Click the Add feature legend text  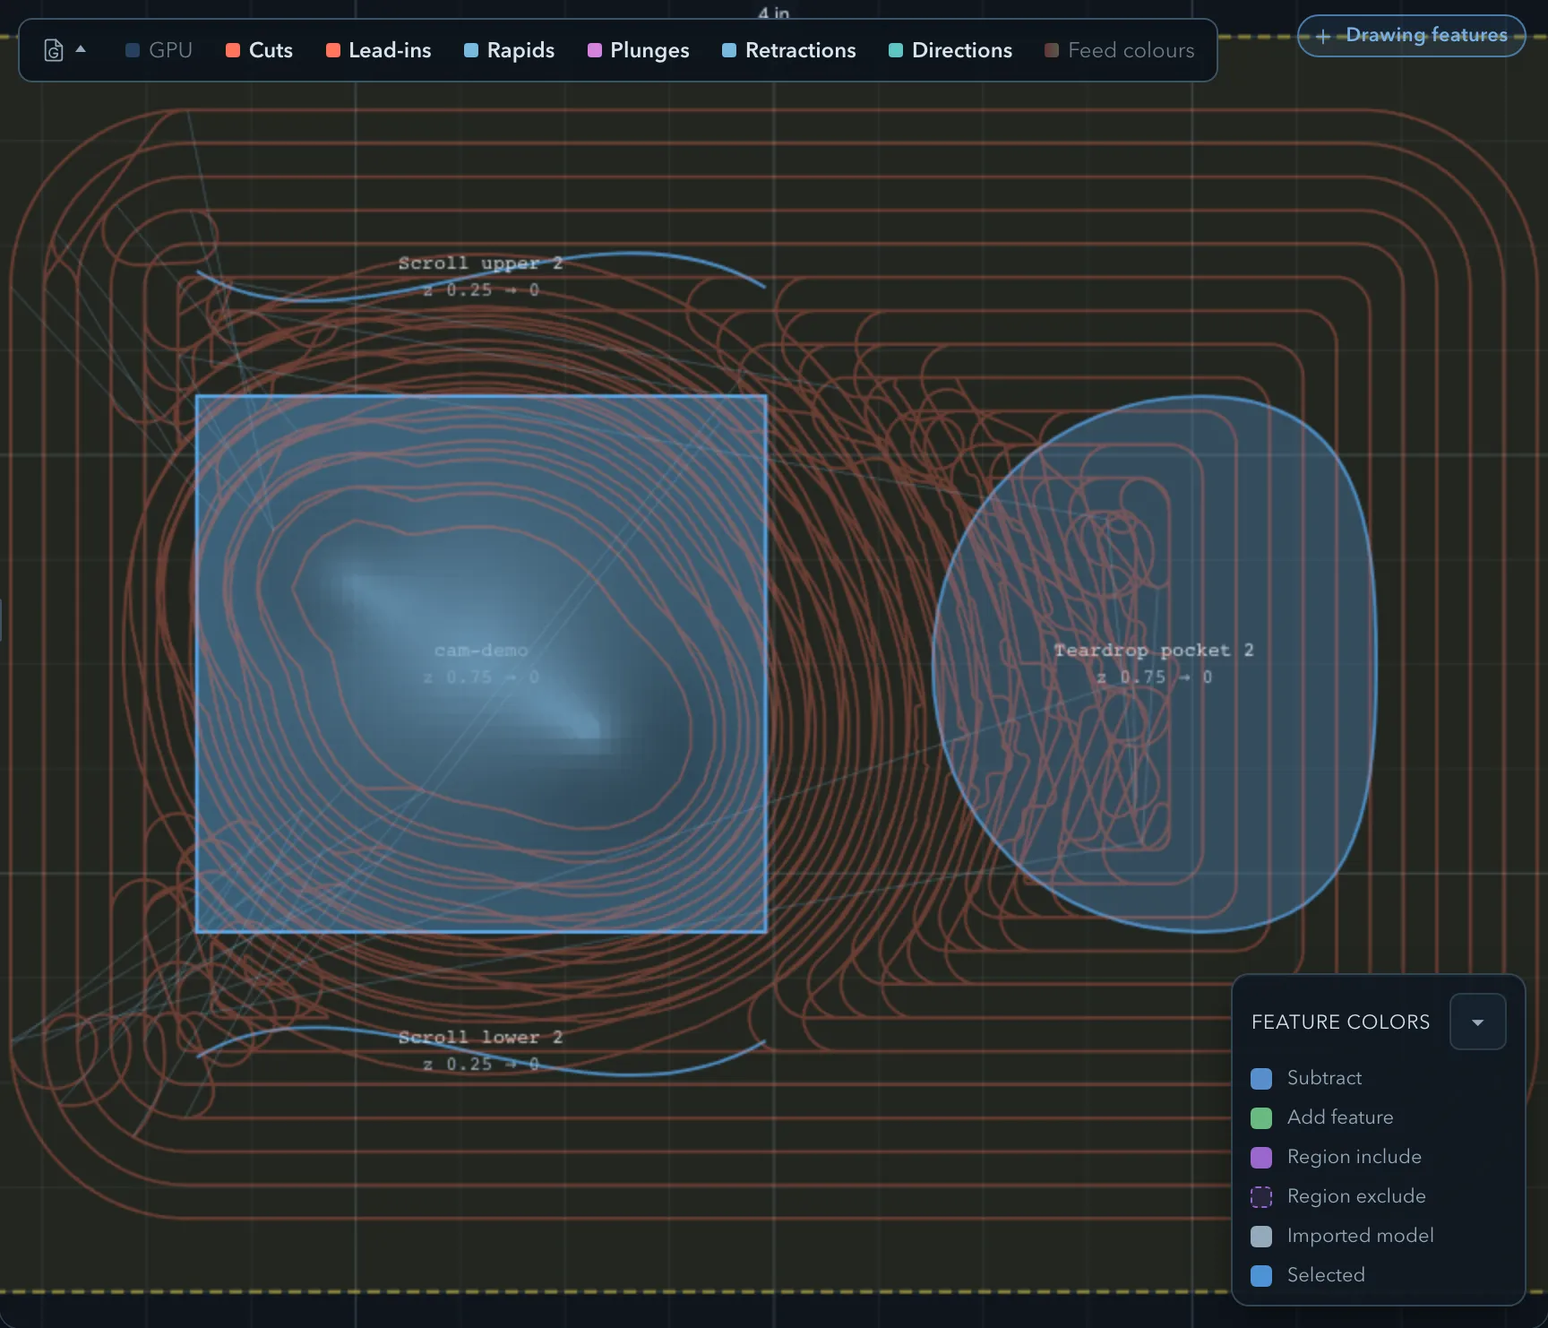tap(1340, 1117)
